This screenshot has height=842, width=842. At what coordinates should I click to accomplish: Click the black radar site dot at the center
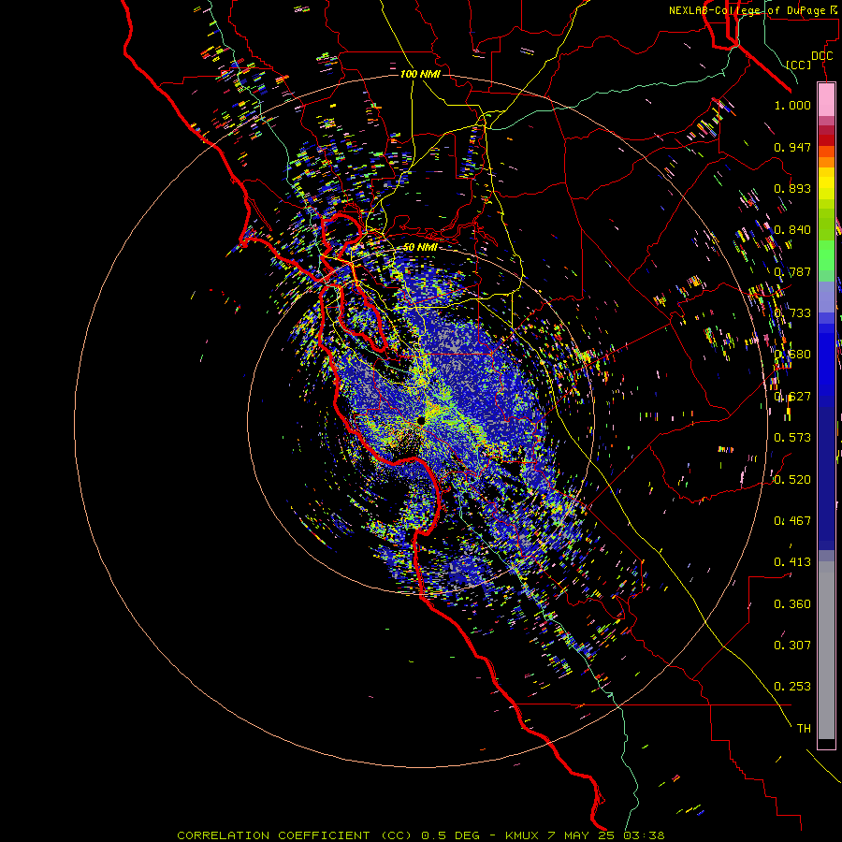tap(421, 420)
